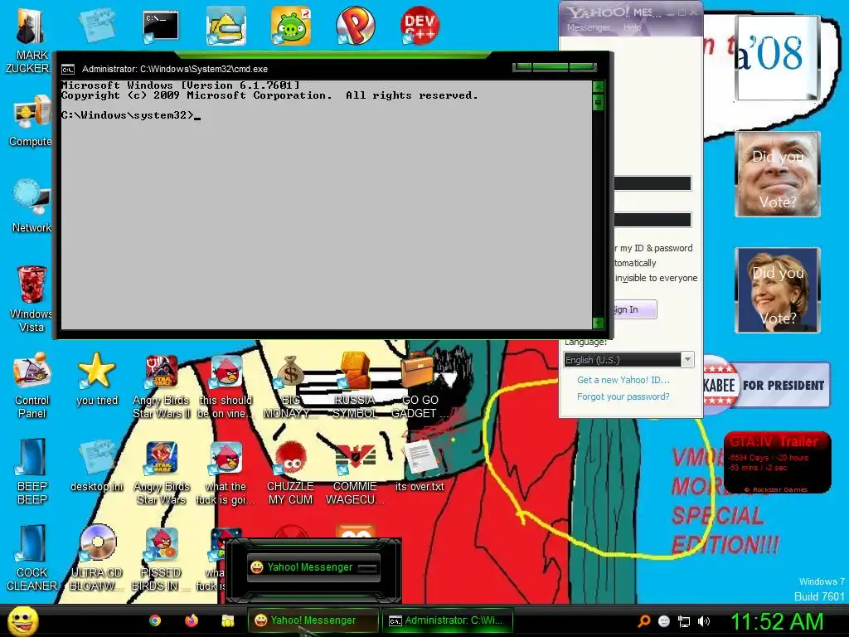Click the smiley Start button
The height and width of the screenshot is (637, 849).
point(22,621)
